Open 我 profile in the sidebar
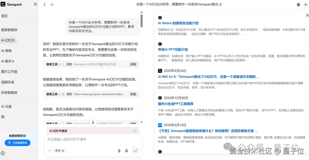The width and height of the screenshot is (309, 160). point(3,117)
